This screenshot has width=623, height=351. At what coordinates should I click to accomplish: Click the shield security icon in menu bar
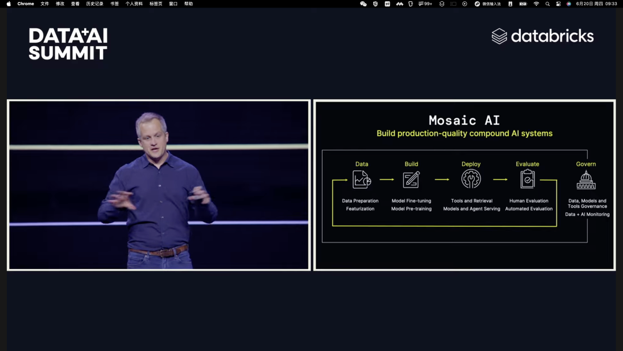[376, 4]
